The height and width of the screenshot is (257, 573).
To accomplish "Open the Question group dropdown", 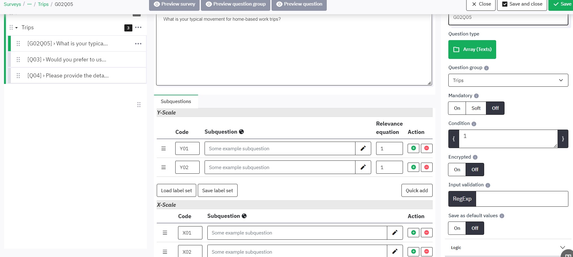I will pos(508,80).
